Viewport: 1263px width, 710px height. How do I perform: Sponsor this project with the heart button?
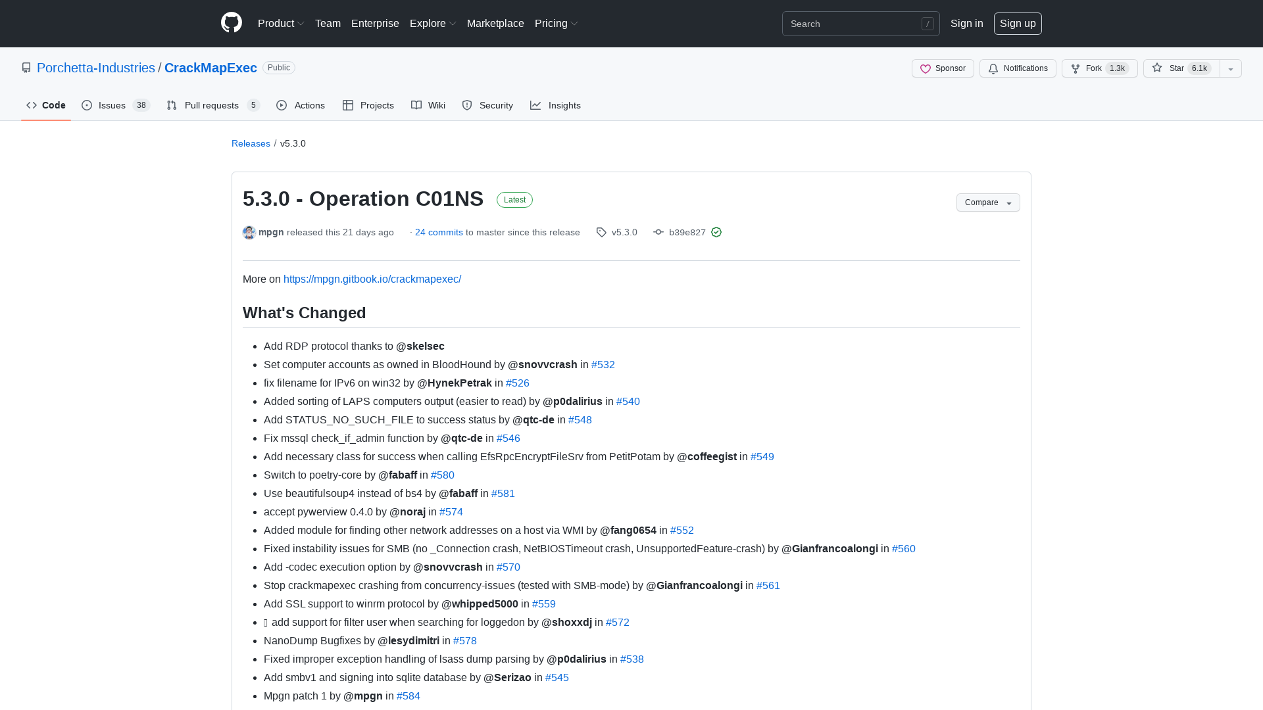pos(943,68)
